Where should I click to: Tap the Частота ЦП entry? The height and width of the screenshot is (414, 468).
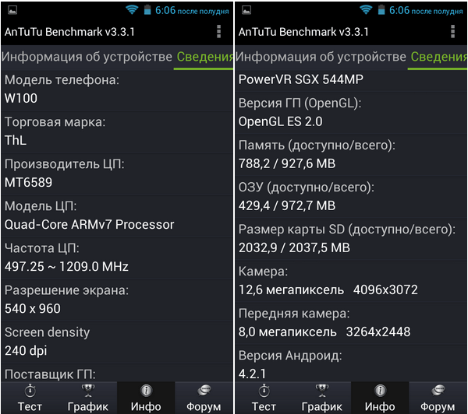click(117, 258)
